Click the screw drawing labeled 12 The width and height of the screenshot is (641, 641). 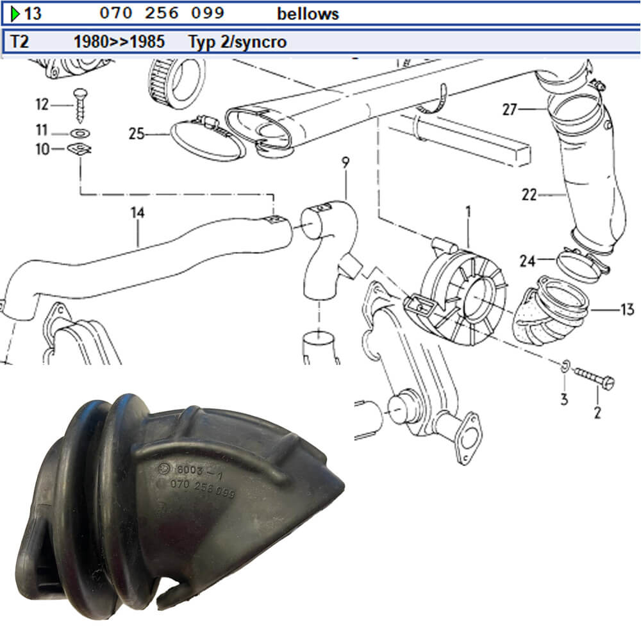point(80,106)
